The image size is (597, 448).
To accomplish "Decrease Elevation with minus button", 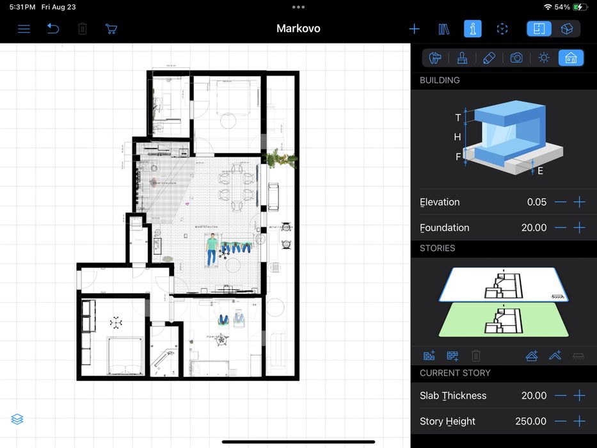I will [x=561, y=202].
